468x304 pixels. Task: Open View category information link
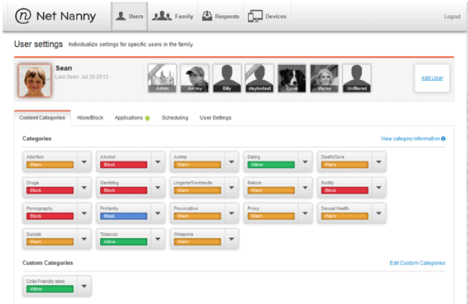[x=410, y=138]
